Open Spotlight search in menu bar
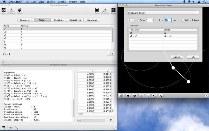The width and height of the screenshot is (209, 131). coord(204,2)
